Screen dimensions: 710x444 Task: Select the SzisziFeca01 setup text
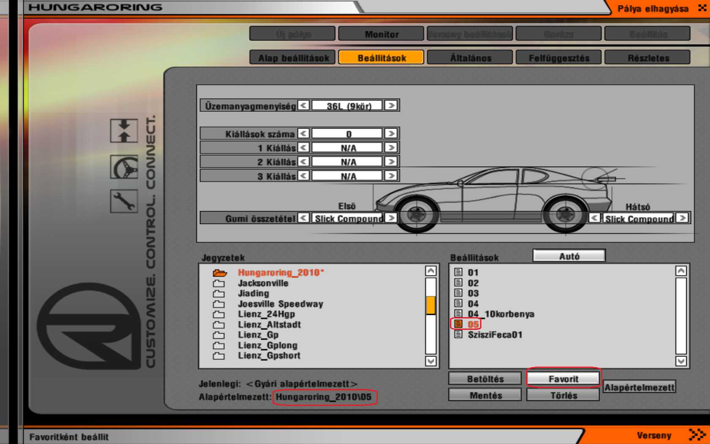(495, 334)
